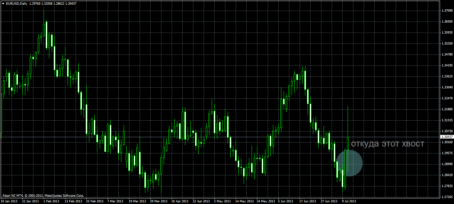The height and width of the screenshot is (204, 454).
Task: Select the 'откуда этот хвост' text label on chart
Action: [x=388, y=144]
